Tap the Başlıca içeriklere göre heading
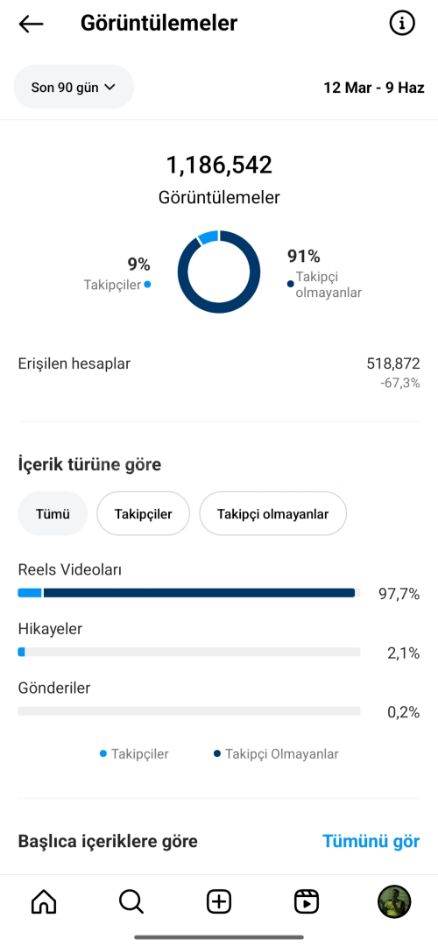Screen dimensions: 438x946 [108, 841]
